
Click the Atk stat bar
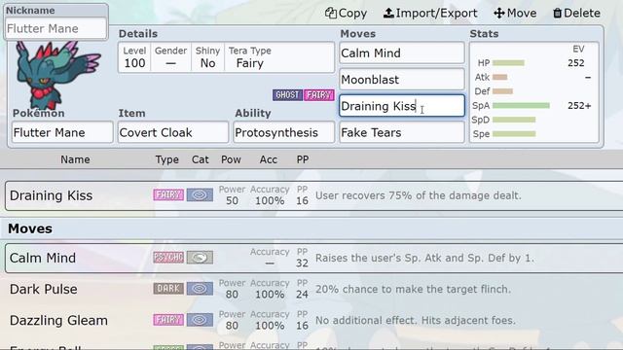499,77
